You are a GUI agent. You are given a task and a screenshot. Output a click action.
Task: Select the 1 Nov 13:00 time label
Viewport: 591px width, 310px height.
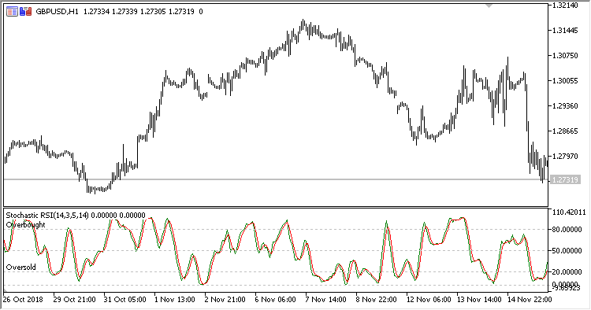174,300
